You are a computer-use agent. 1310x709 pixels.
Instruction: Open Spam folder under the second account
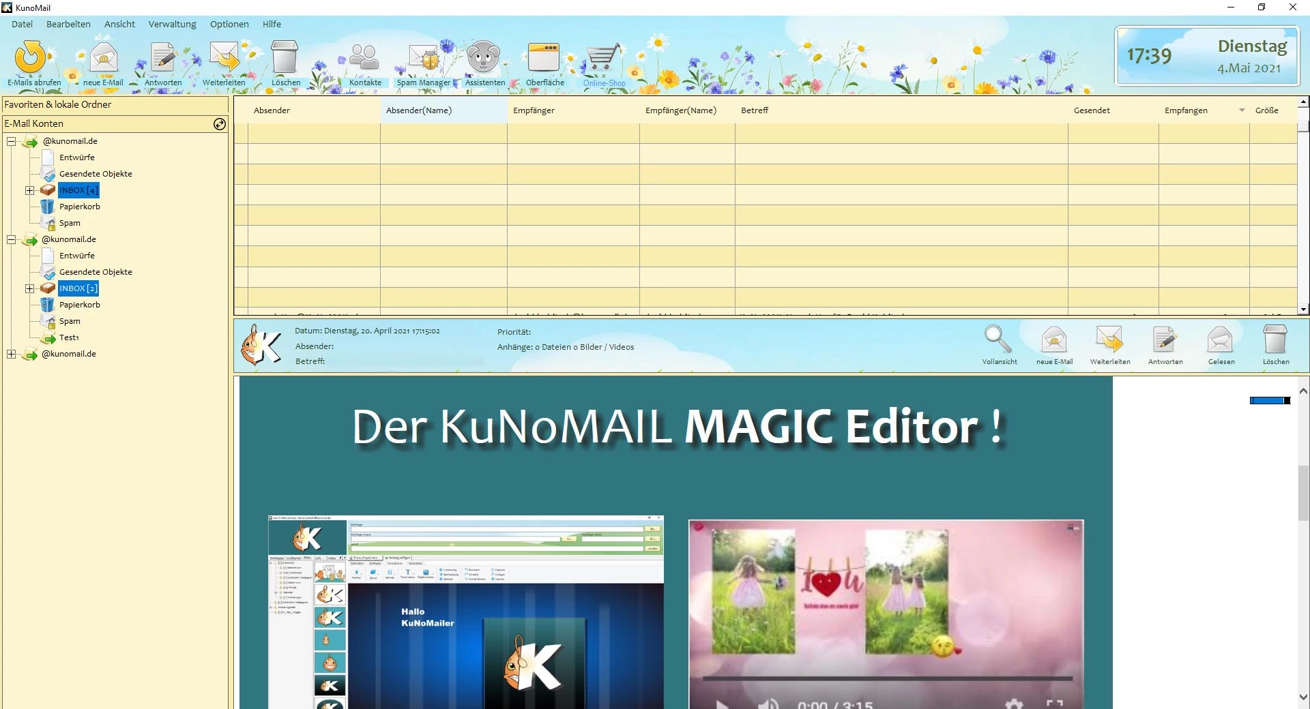point(70,321)
